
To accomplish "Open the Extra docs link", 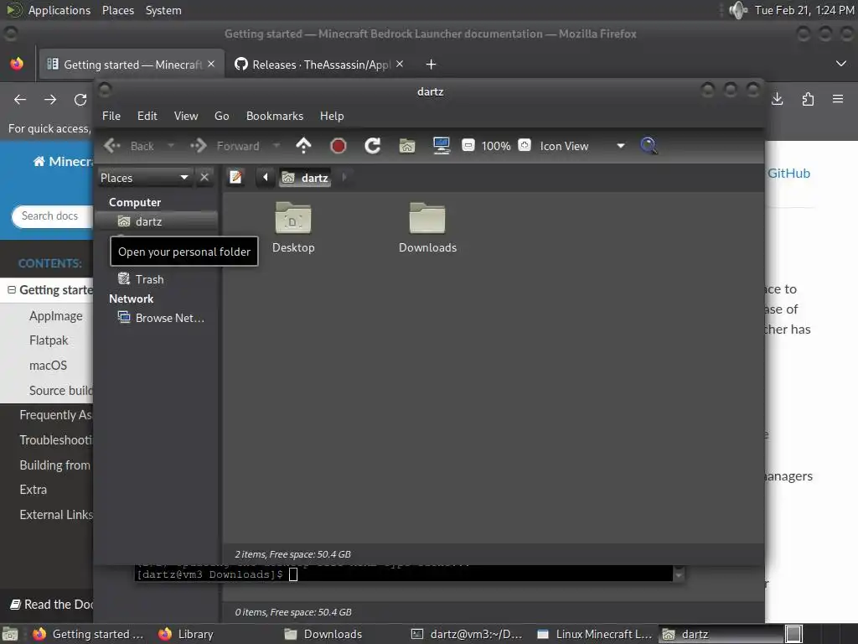I will pyautogui.click(x=34, y=490).
